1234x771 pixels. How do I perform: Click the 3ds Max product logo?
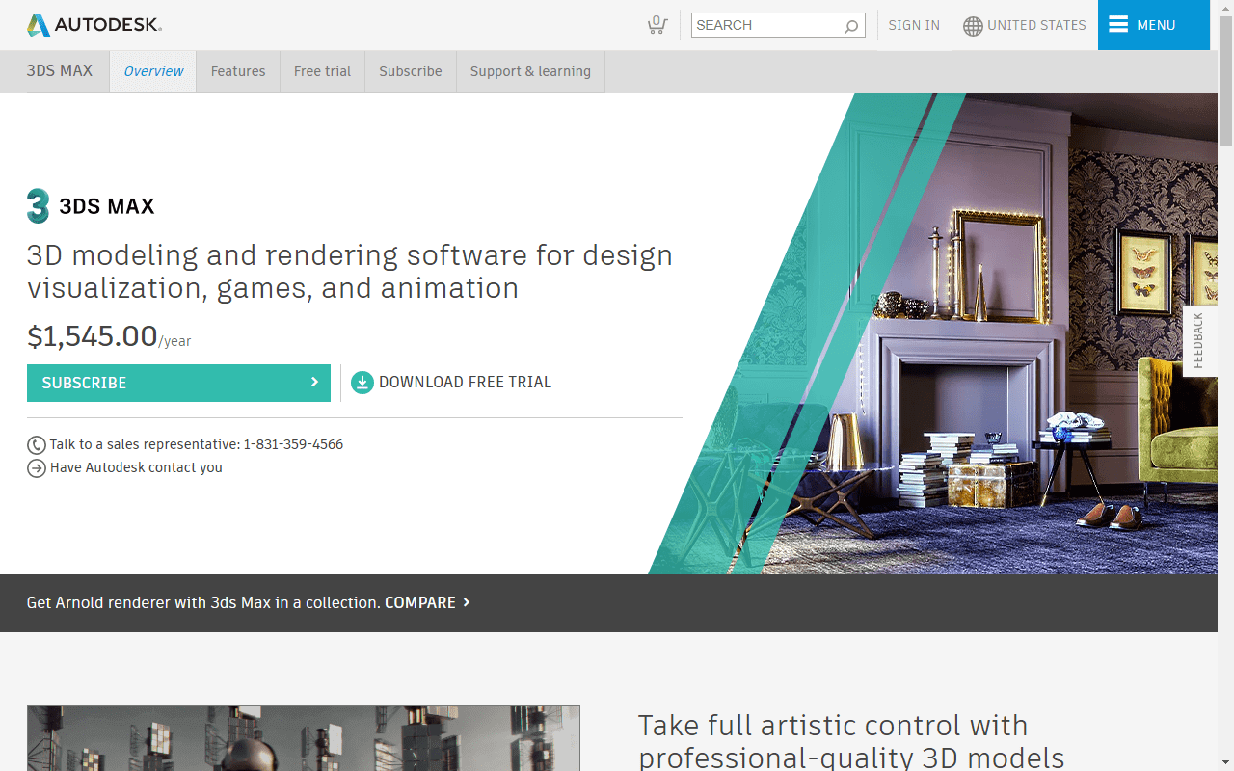[x=39, y=205]
